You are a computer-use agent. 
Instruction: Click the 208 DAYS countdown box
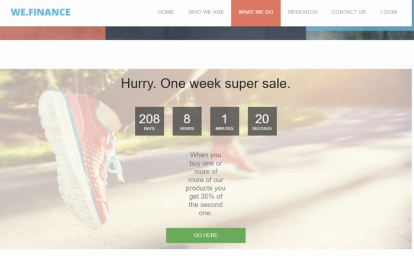coord(150,121)
